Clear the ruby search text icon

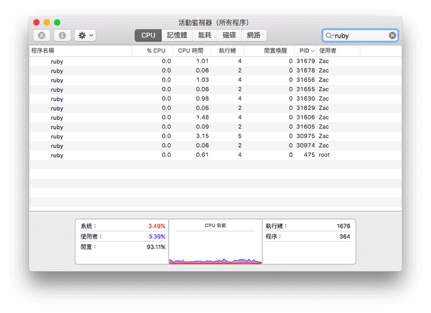click(x=392, y=35)
